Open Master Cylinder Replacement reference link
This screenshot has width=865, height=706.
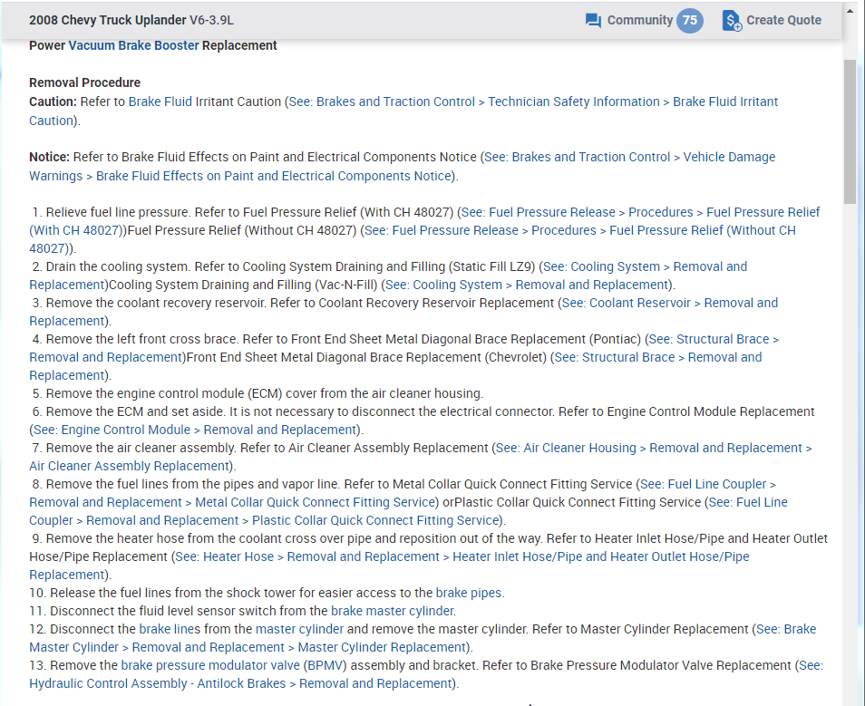(423, 638)
